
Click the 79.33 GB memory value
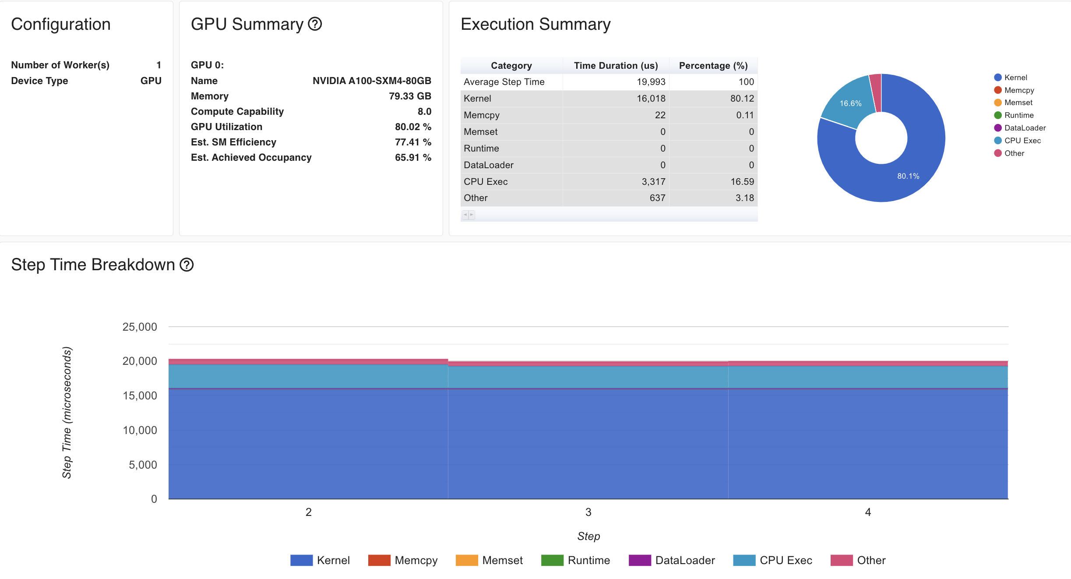click(410, 96)
